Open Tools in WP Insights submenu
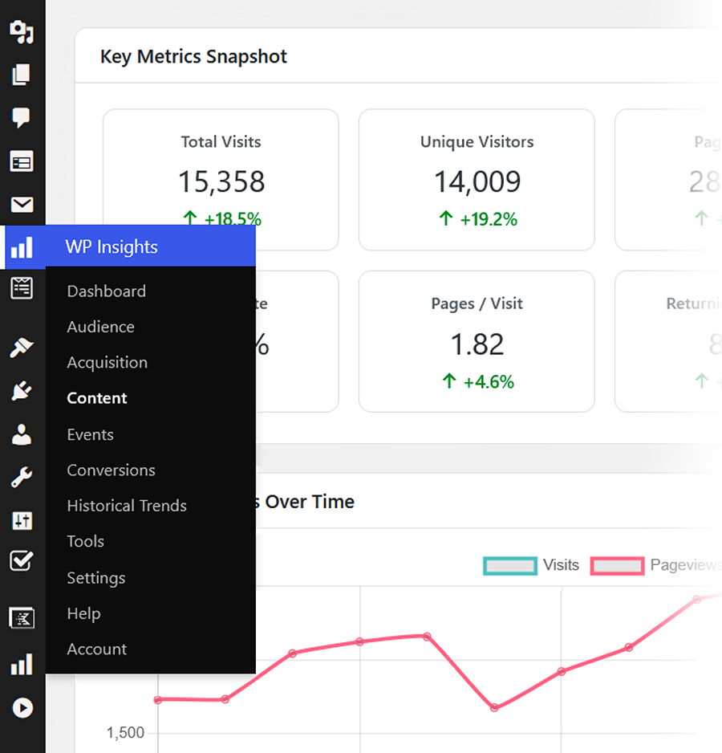 point(86,541)
